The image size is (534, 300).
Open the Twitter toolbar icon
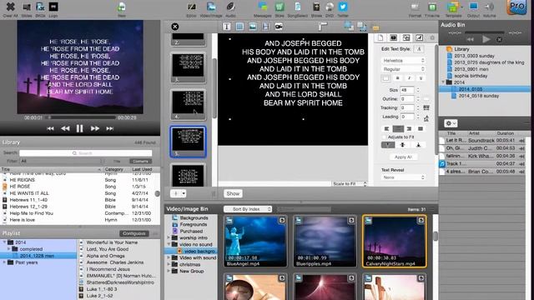click(x=343, y=7)
